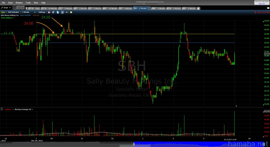270x147 pixels.
Task: Click the small up triangle below last candle
Action: pos(236,106)
